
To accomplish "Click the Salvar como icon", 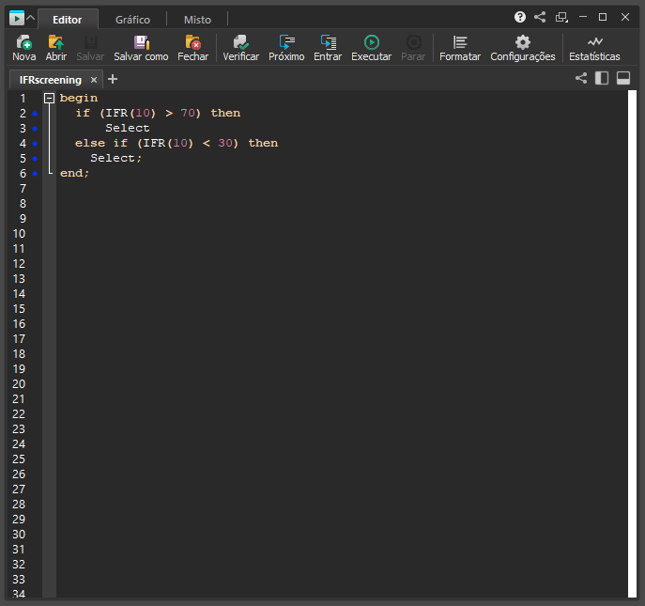I will coord(141,42).
